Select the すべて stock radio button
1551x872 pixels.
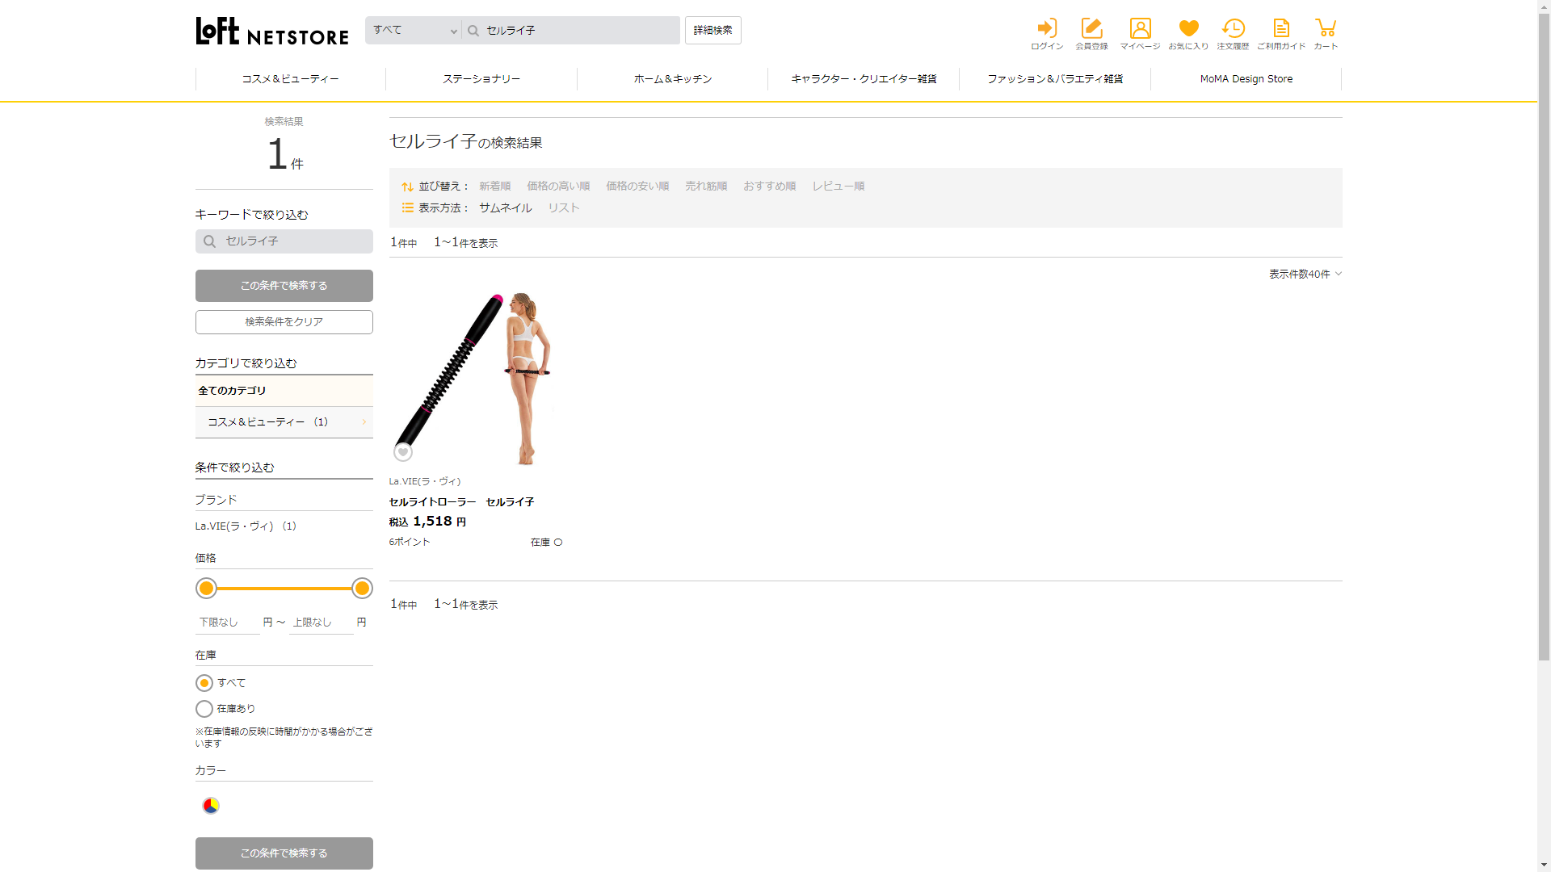pyautogui.click(x=204, y=683)
